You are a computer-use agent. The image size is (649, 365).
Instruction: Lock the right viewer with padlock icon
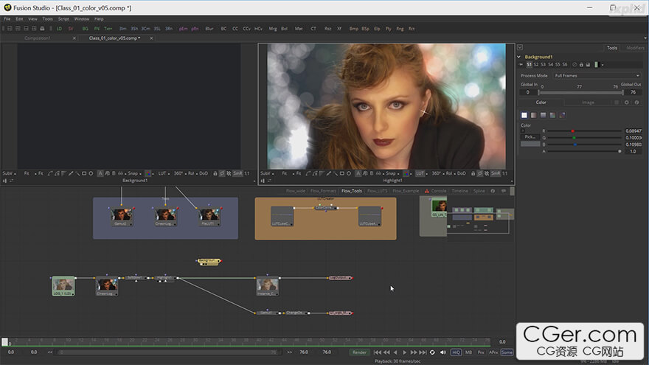tap(473, 173)
